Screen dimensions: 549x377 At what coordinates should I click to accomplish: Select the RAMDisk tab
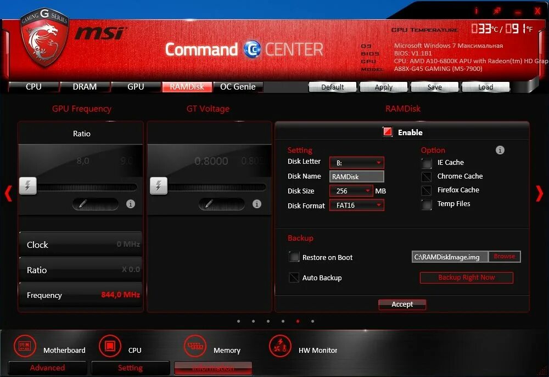[x=187, y=86]
